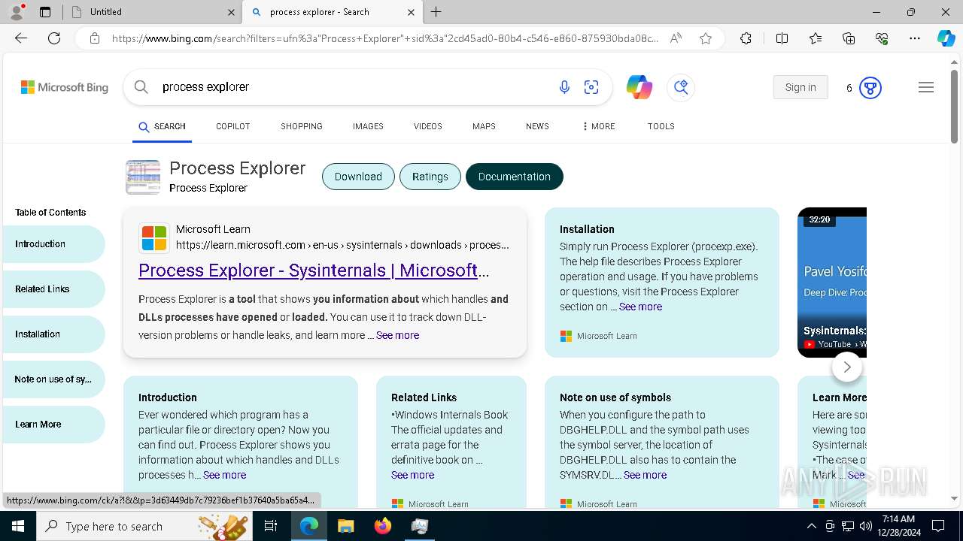The height and width of the screenshot is (541, 963).
Task: Launch Firefox from the taskbar
Action: click(x=383, y=526)
